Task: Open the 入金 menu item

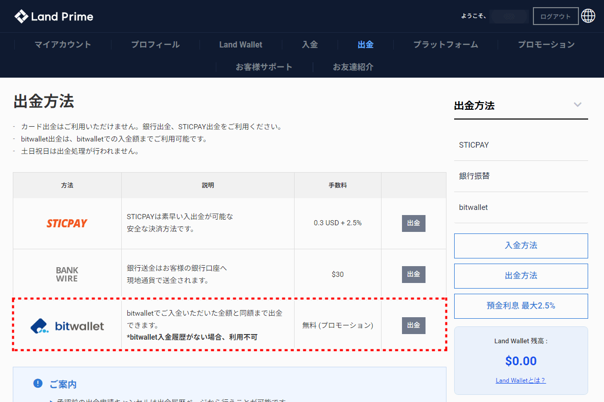Action: pos(310,44)
